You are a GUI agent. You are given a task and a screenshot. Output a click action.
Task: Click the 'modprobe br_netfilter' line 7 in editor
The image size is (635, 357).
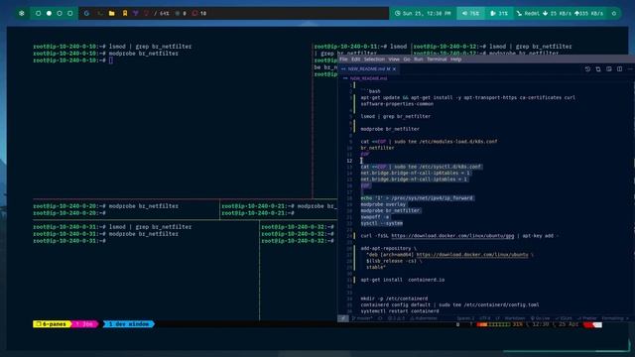coord(390,129)
